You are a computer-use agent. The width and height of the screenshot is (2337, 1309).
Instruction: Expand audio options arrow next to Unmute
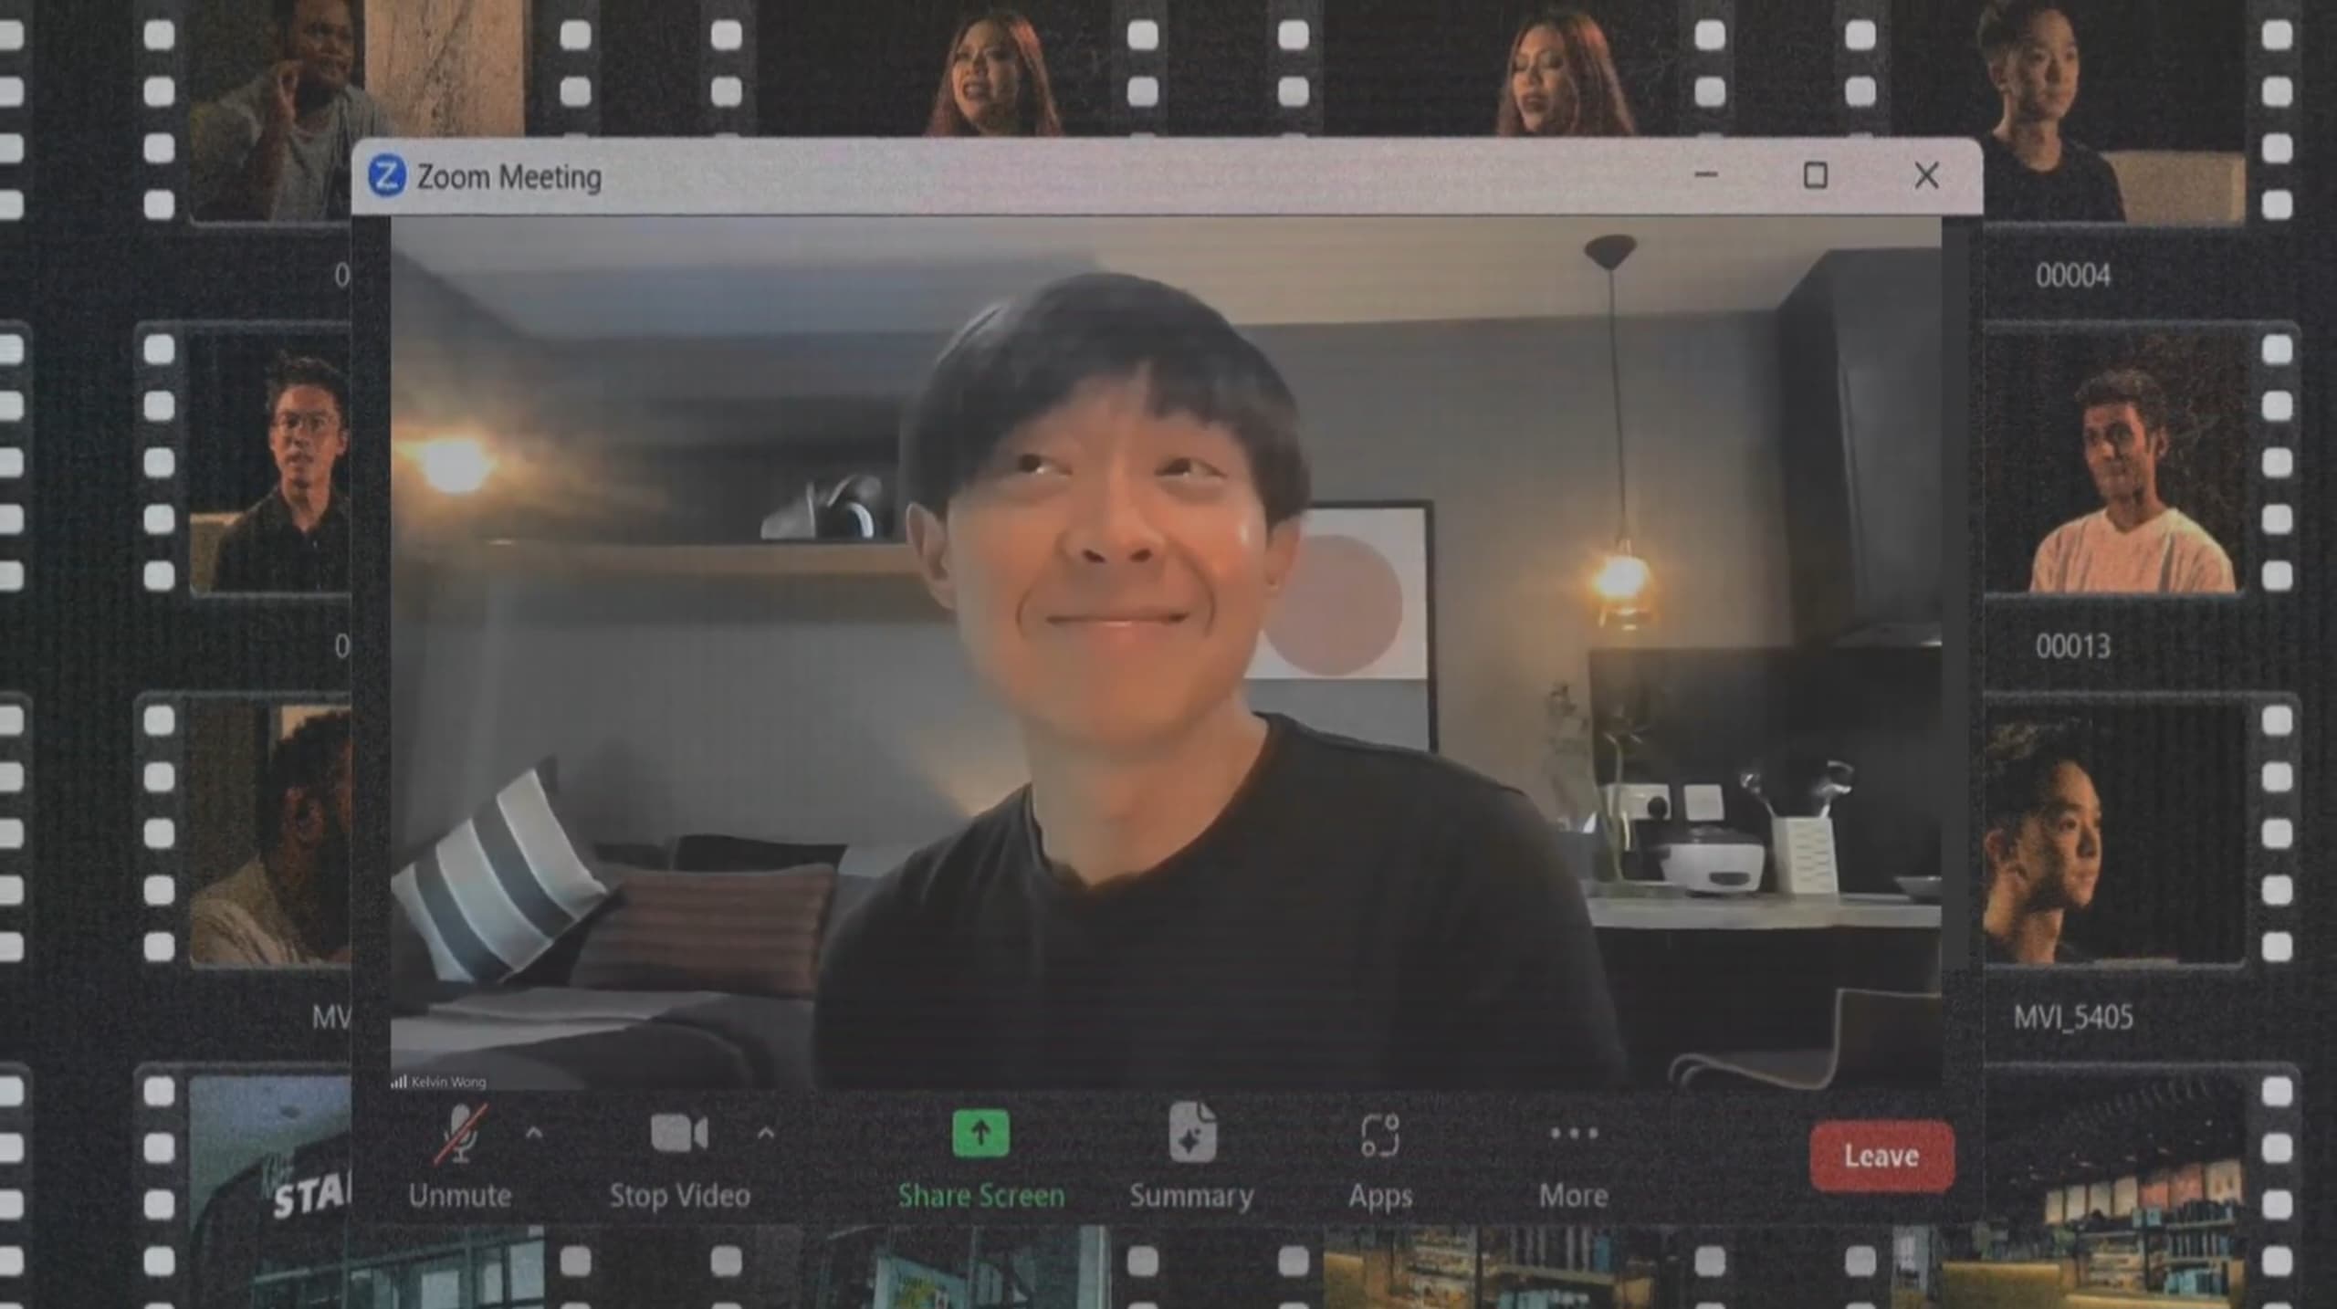tap(534, 1134)
